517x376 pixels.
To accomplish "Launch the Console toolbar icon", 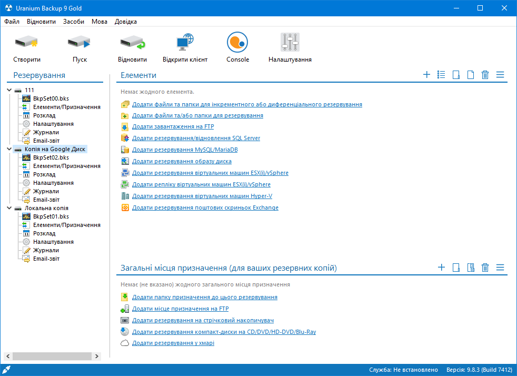I will coord(237,42).
